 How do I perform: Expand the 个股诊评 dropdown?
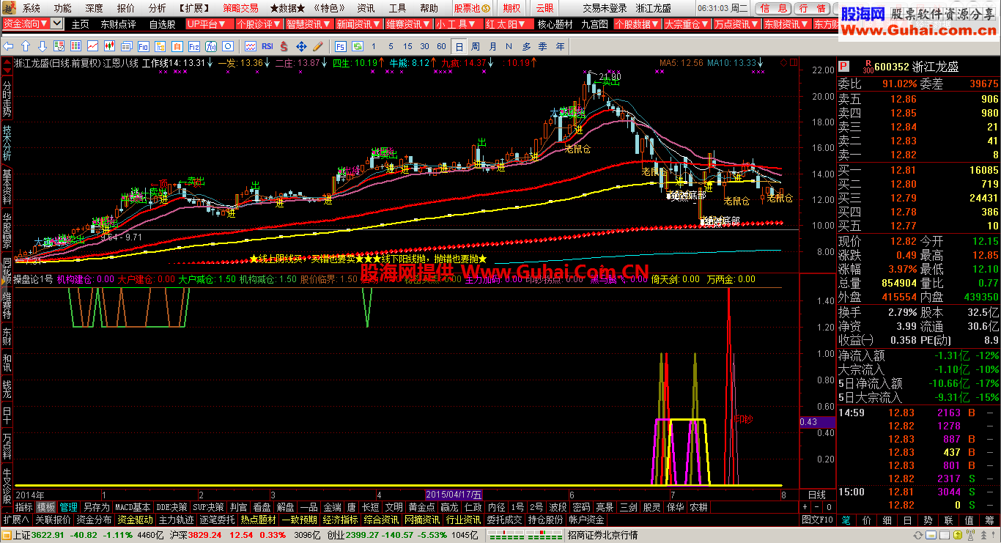(x=258, y=23)
